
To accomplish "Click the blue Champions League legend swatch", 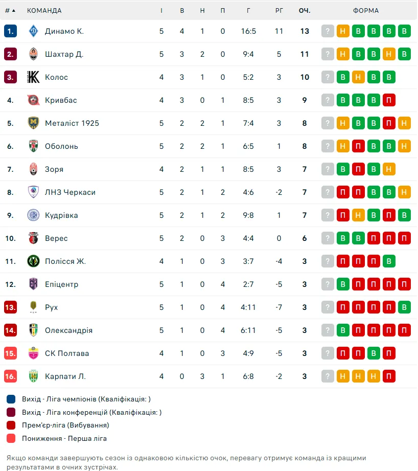I will click(x=11, y=399).
